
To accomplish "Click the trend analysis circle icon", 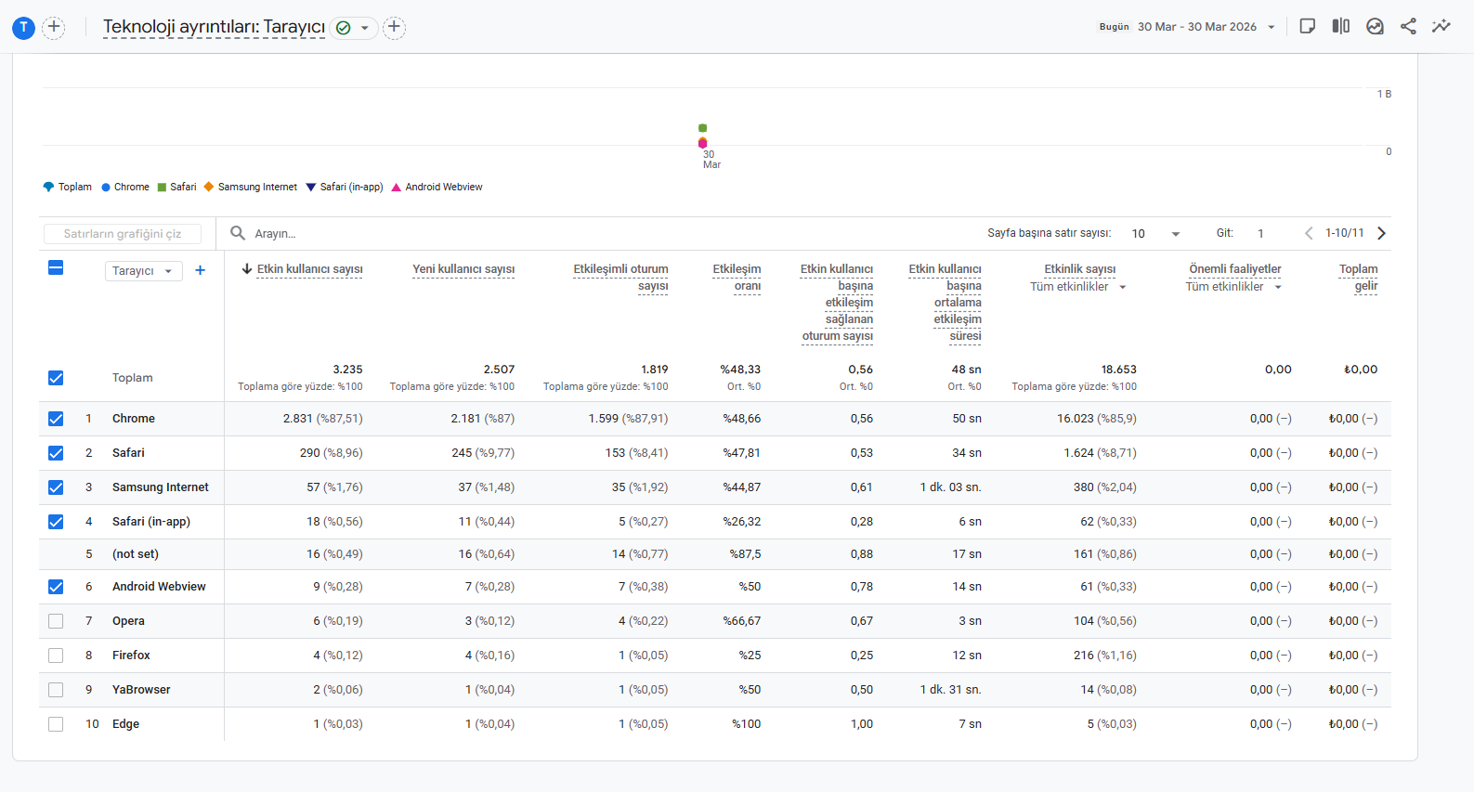I will 1375,26.
